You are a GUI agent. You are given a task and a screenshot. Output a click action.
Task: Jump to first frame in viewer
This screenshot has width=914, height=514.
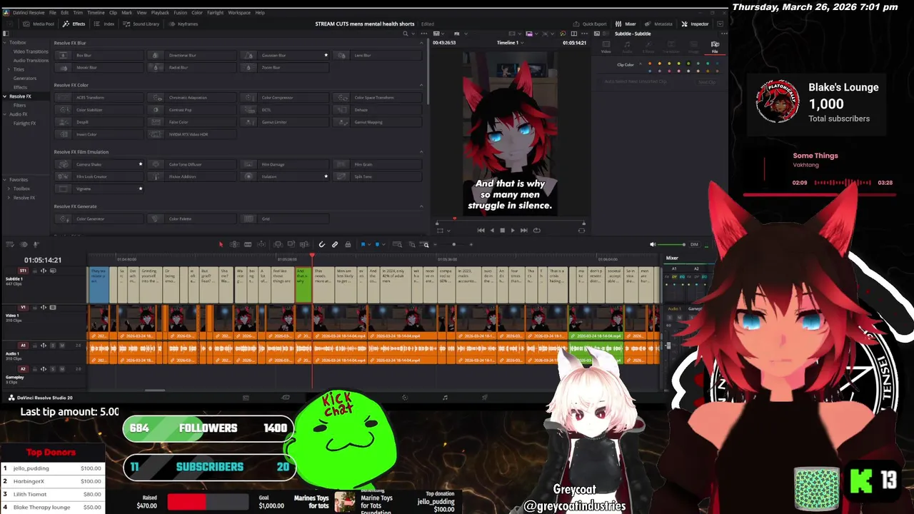coord(481,230)
